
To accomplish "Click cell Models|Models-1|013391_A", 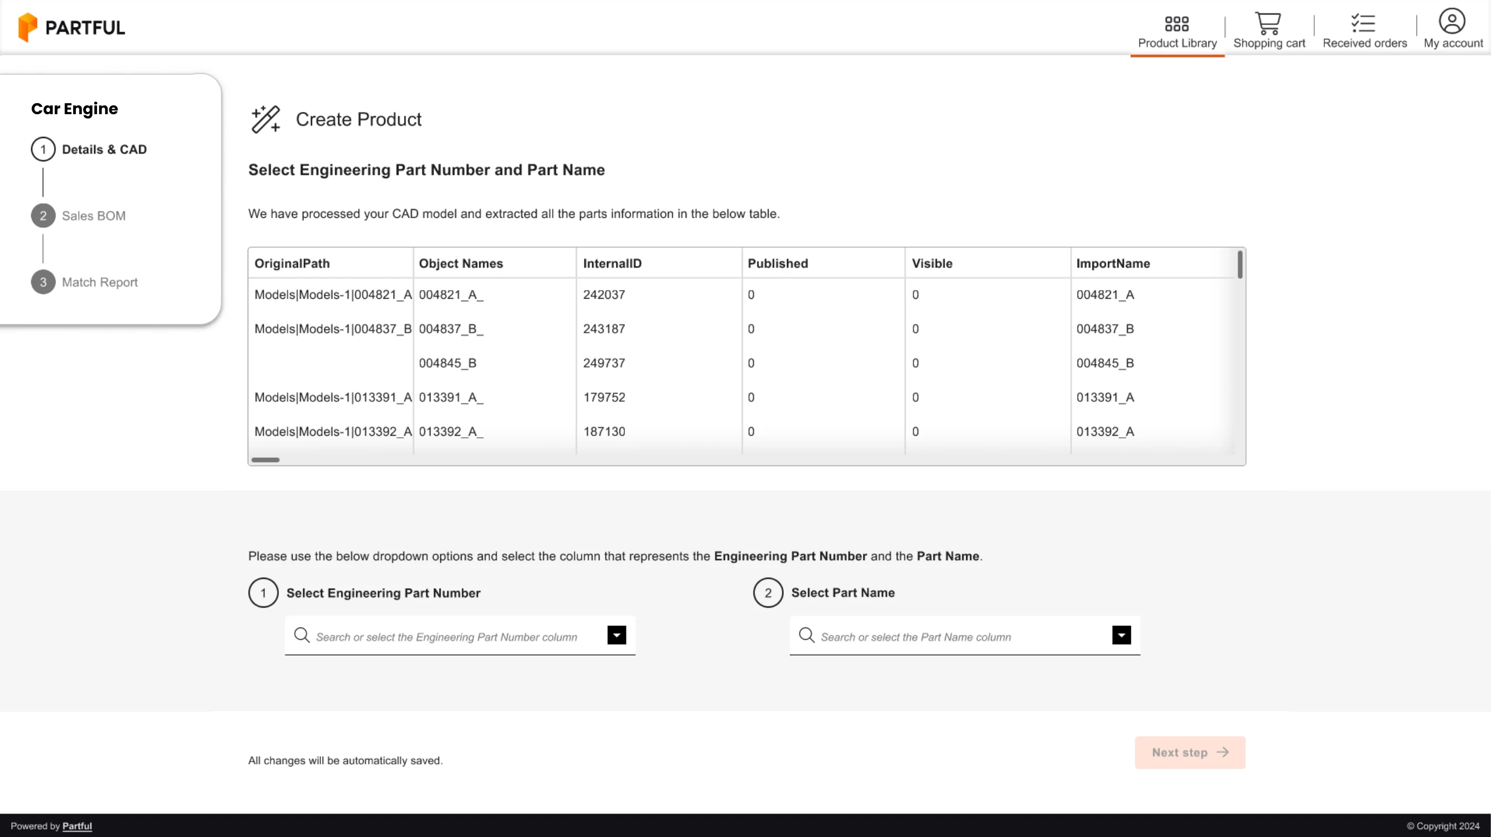I will click(333, 397).
